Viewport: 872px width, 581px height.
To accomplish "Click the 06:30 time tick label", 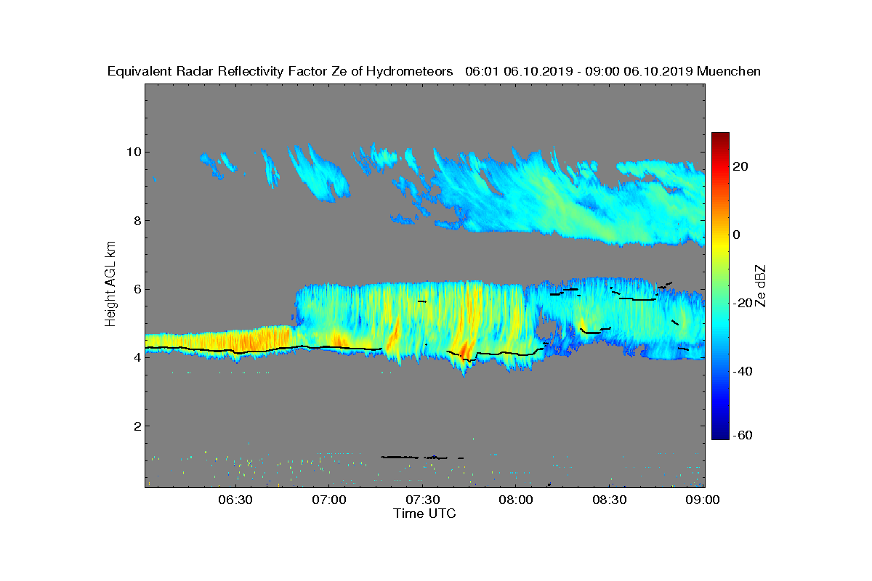I will tap(235, 500).
